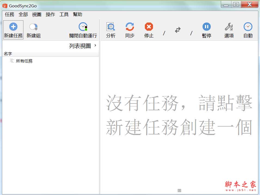The width and height of the screenshot is (260, 195).
Task: Open the 列表視圖 chevron dropdown
Action: point(95,46)
